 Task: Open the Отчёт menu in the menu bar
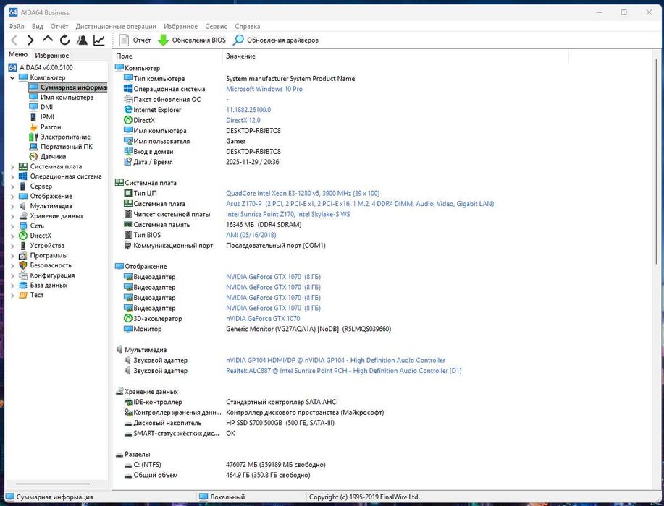pyautogui.click(x=59, y=26)
